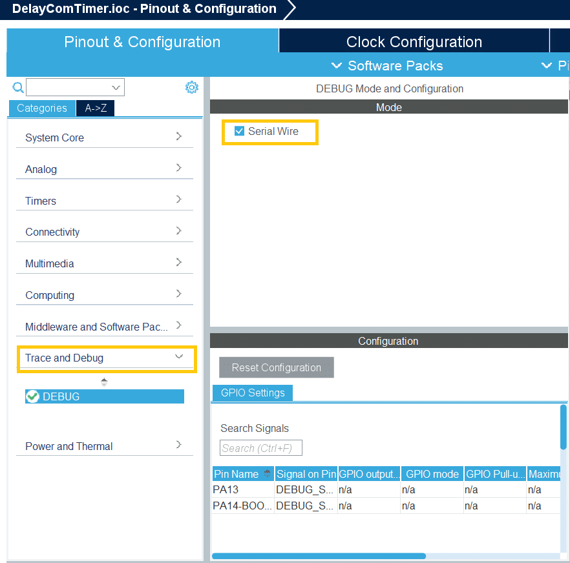Open the settings gear icon
This screenshot has height=563, width=570.
point(192,87)
